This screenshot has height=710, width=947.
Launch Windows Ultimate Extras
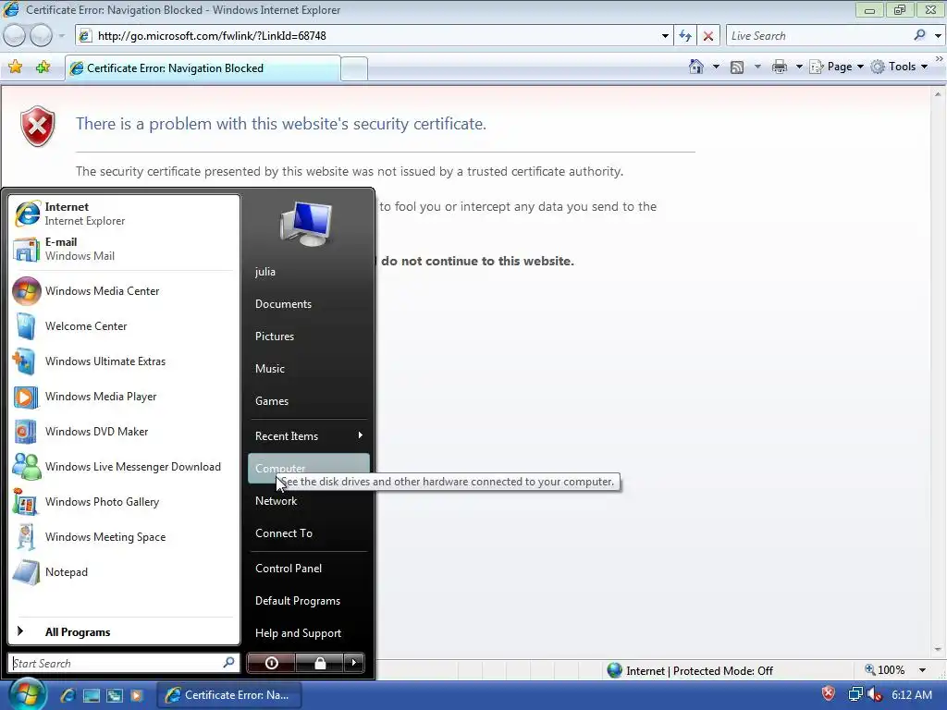click(124, 361)
